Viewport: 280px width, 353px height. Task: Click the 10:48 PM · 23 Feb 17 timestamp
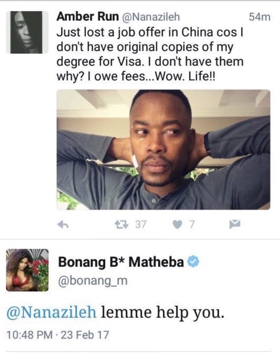pos(58,335)
